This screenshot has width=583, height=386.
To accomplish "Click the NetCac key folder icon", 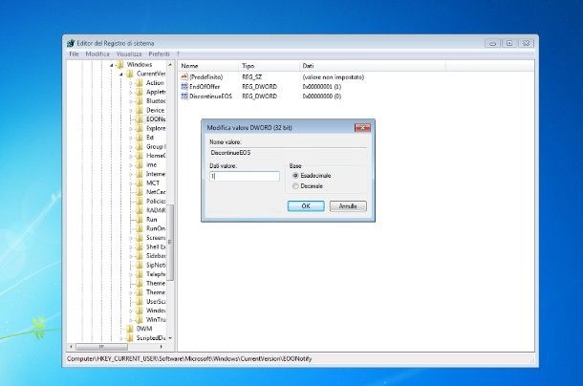I will click(x=140, y=192).
